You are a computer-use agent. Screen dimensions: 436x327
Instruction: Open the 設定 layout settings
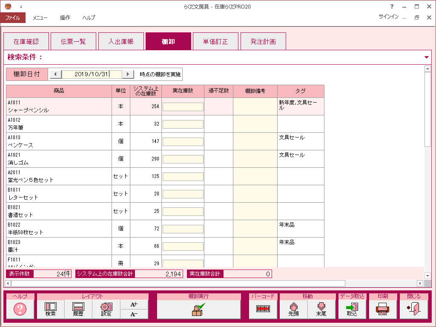point(106,309)
